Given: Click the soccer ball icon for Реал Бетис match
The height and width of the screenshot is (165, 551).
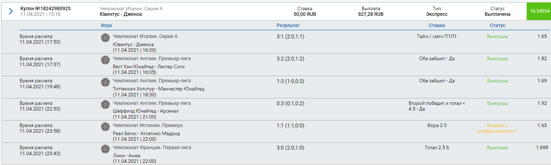Looking at the screenshot, I should [105, 126].
